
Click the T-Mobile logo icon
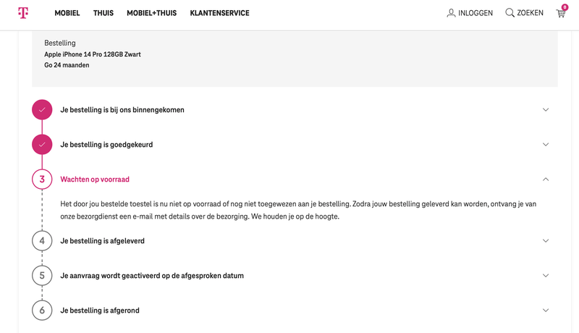click(x=23, y=13)
